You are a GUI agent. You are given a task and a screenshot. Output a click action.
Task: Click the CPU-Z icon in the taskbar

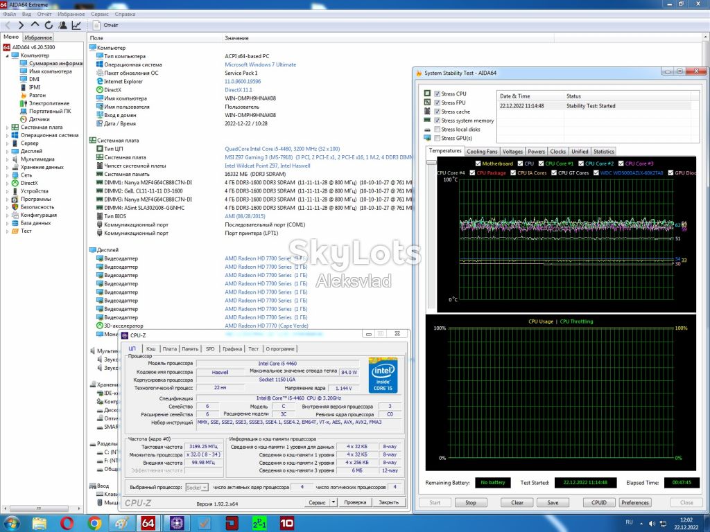tap(176, 524)
